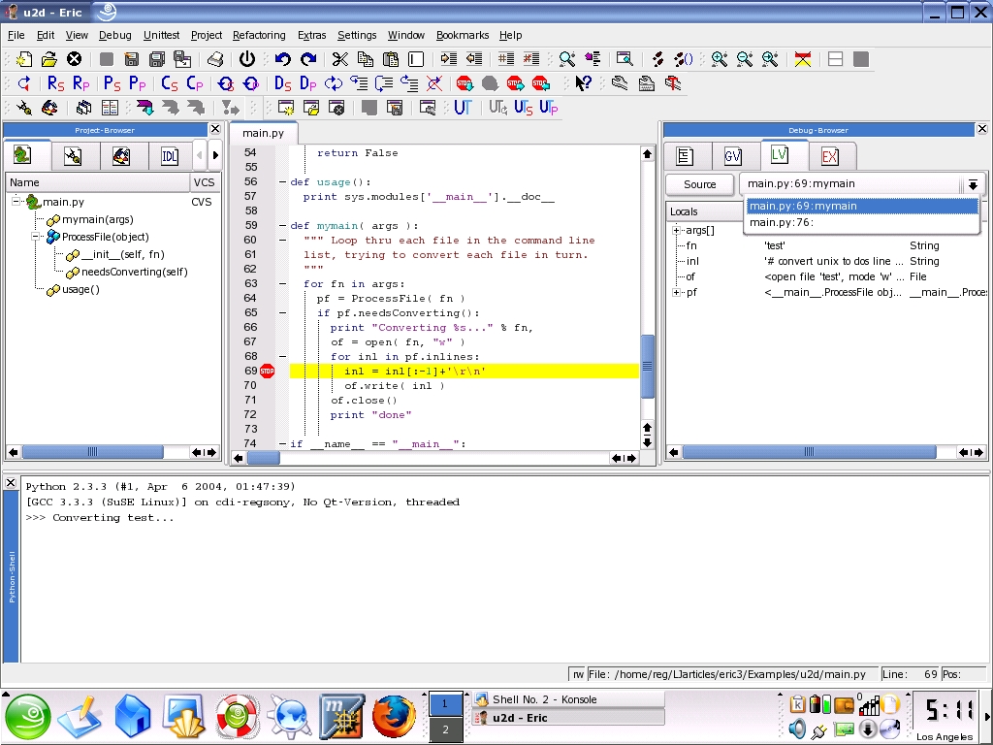The height and width of the screenshot is (745, 993).
Task: Activate the What's This help cursor icon
Action: [x=584, y=83]
